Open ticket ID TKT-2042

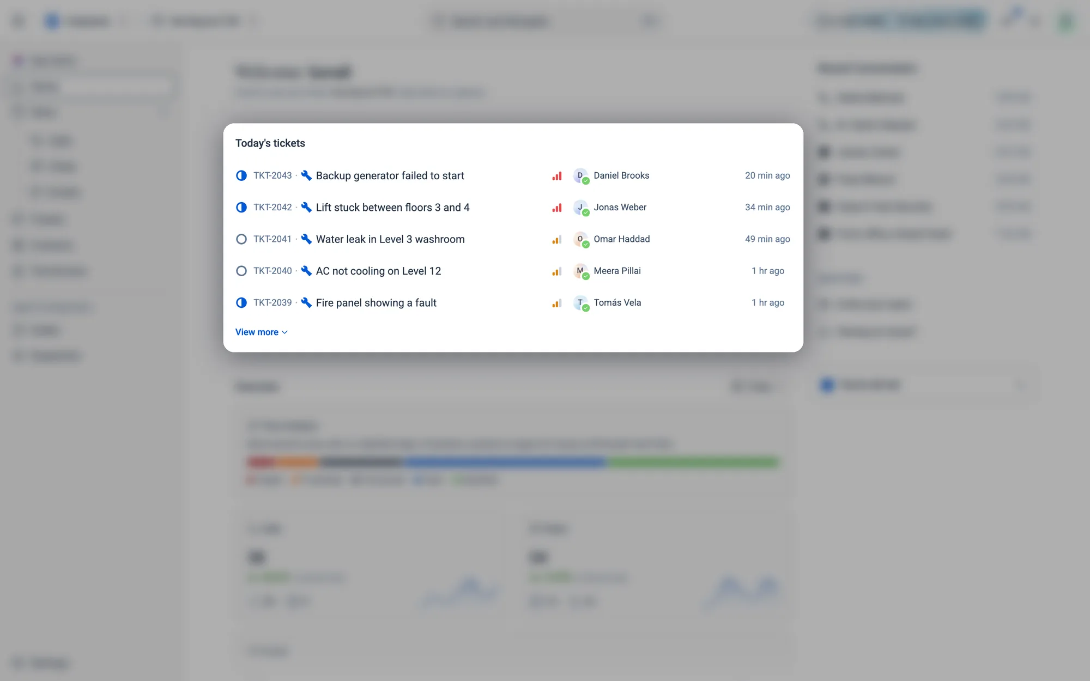coord(272,208)
